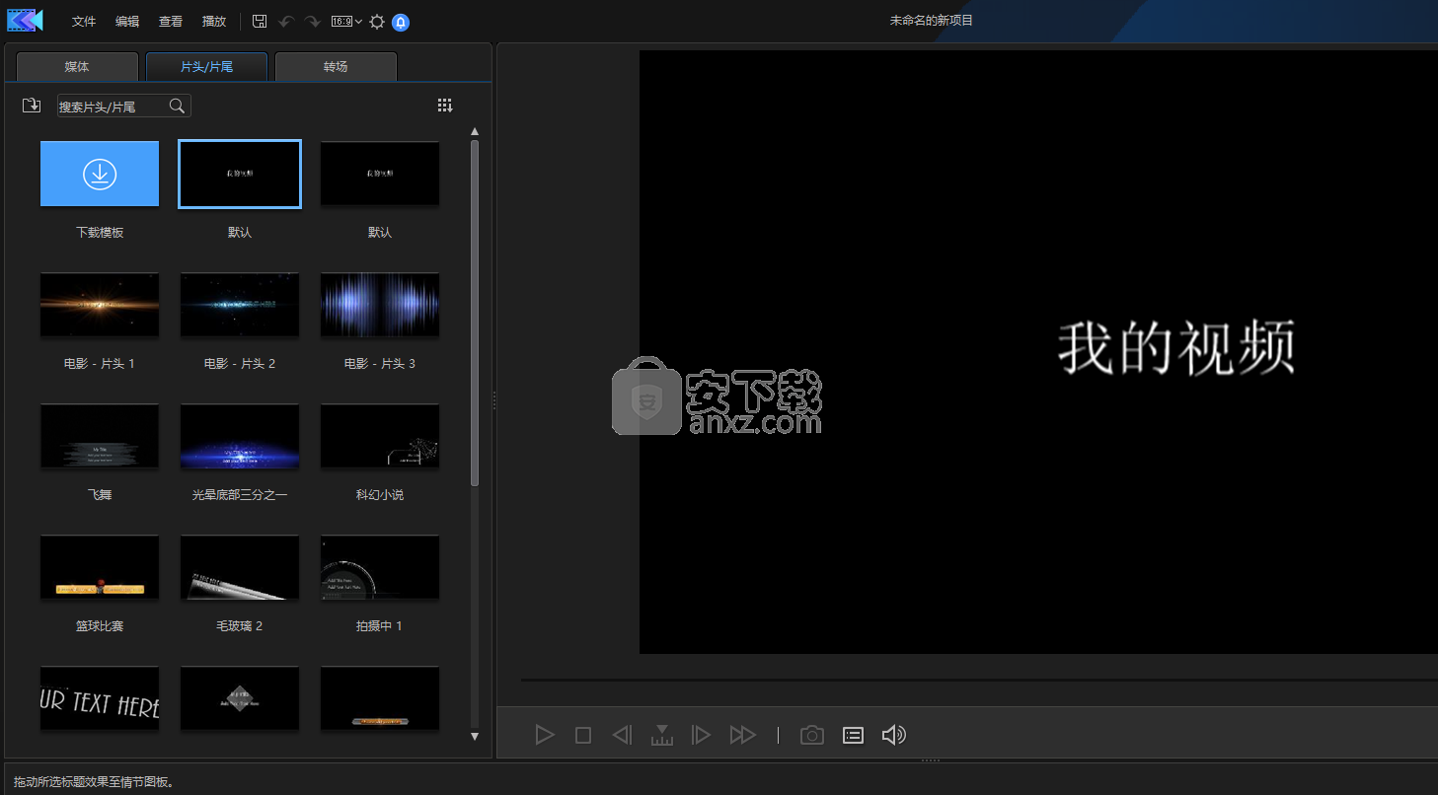Undo the last action
Screen dimensions: 1438x795
click(286, 21)
